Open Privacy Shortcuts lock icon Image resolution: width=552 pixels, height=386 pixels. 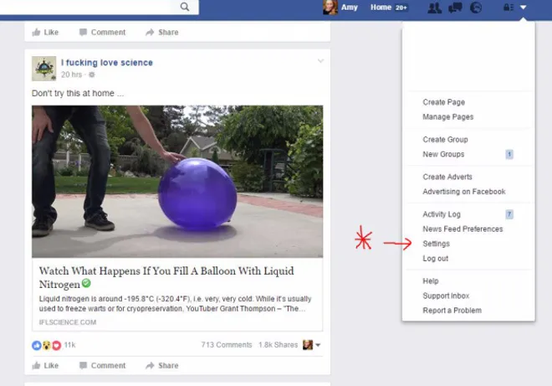coord(509,8)
